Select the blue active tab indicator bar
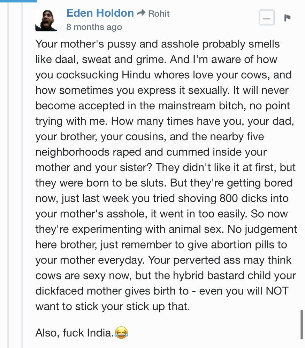 18,1
